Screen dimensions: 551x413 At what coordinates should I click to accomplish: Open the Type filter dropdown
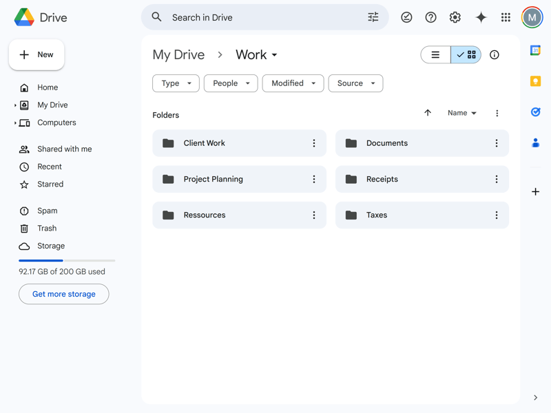coord(176,83)
